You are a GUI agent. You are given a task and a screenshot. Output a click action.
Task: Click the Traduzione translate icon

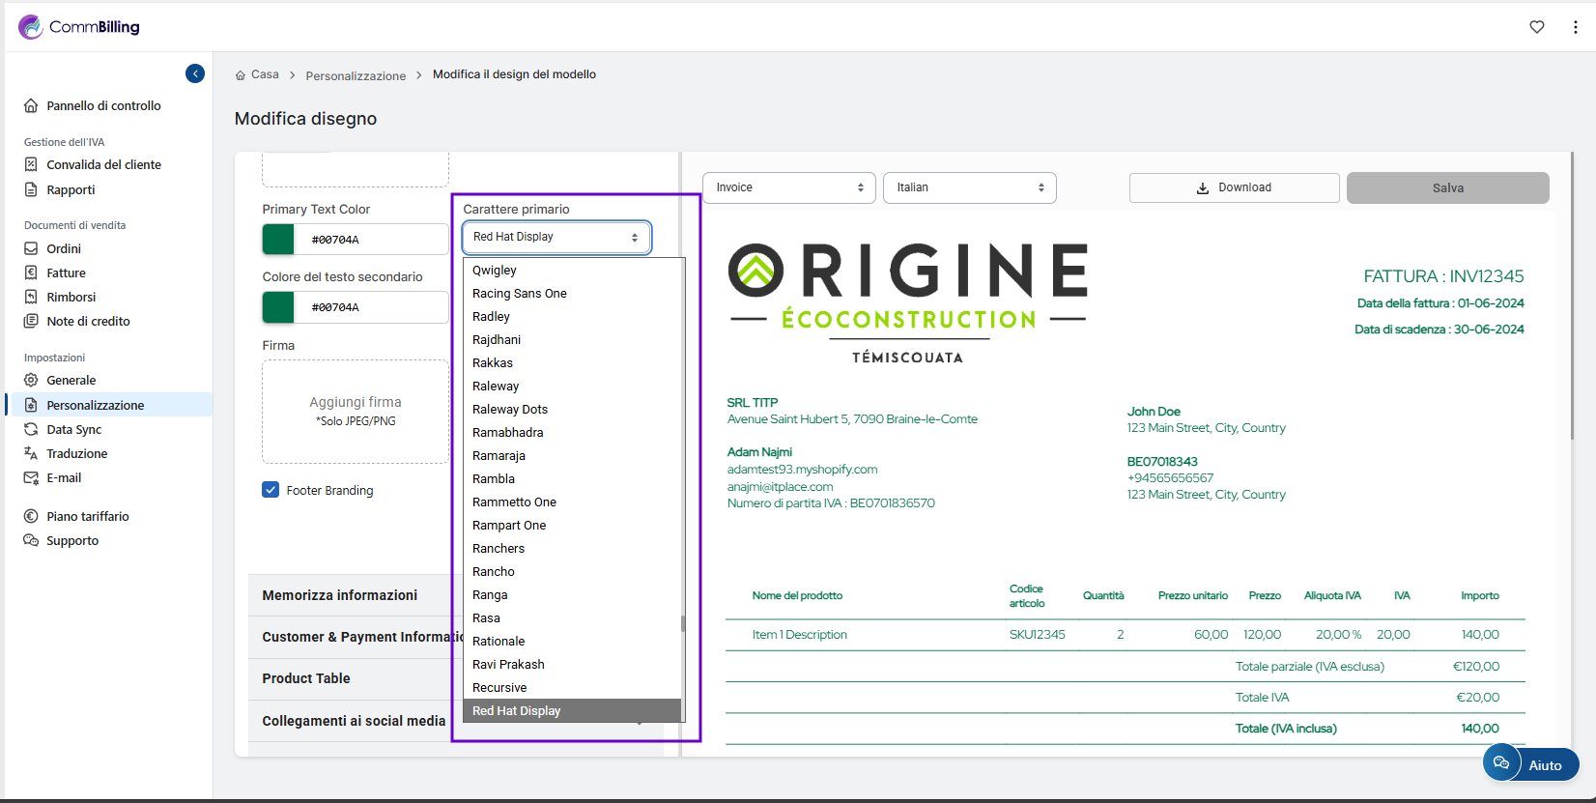pos(31,453)
